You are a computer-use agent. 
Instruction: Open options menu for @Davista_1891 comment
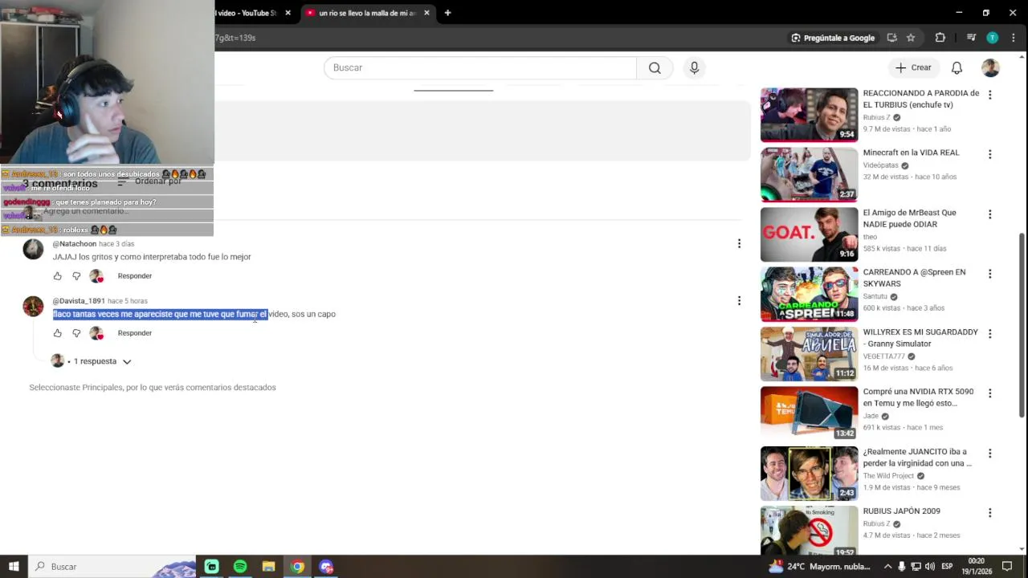click(x=739, y=301)
